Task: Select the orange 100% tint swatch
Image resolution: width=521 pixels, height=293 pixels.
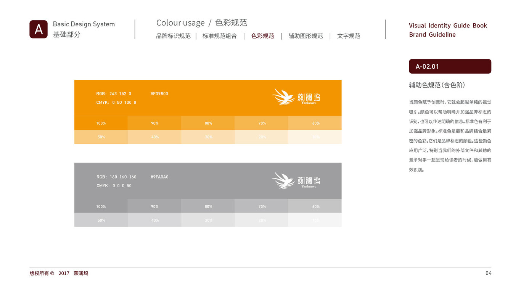Action: (x=101, y=123)
